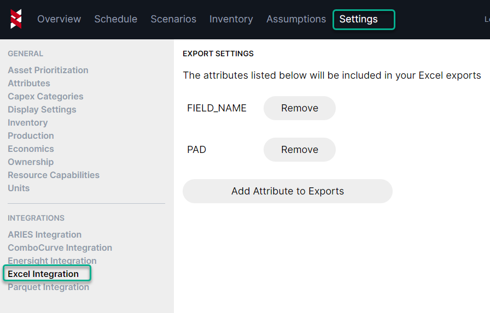This screenshot has height=313, width=490.
Task: Remove the PAD attribute
Action: coord(299,150)
